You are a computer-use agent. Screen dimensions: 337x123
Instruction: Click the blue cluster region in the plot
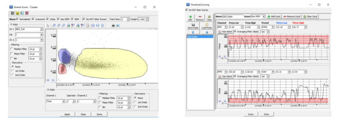pos(64,56)
